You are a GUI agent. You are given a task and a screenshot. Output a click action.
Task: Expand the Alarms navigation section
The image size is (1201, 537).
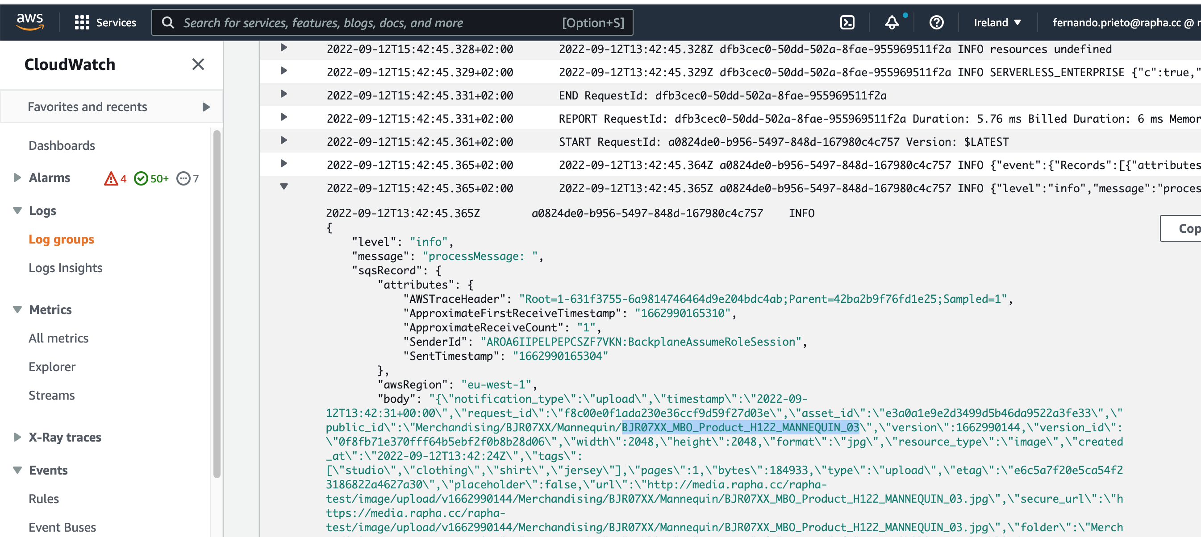[17, 178]
